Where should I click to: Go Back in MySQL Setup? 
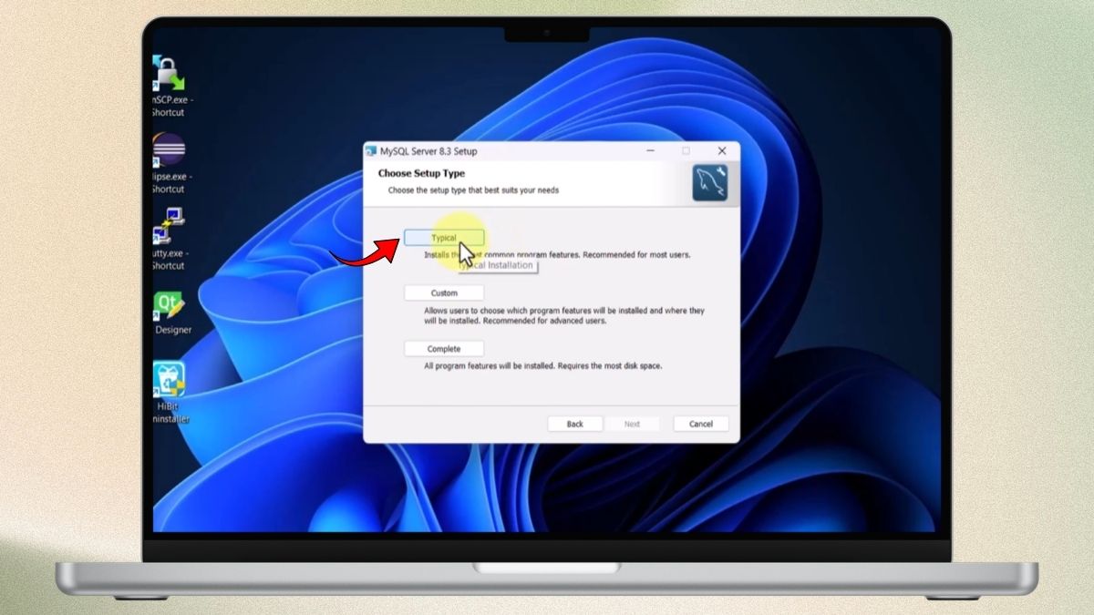574,424
